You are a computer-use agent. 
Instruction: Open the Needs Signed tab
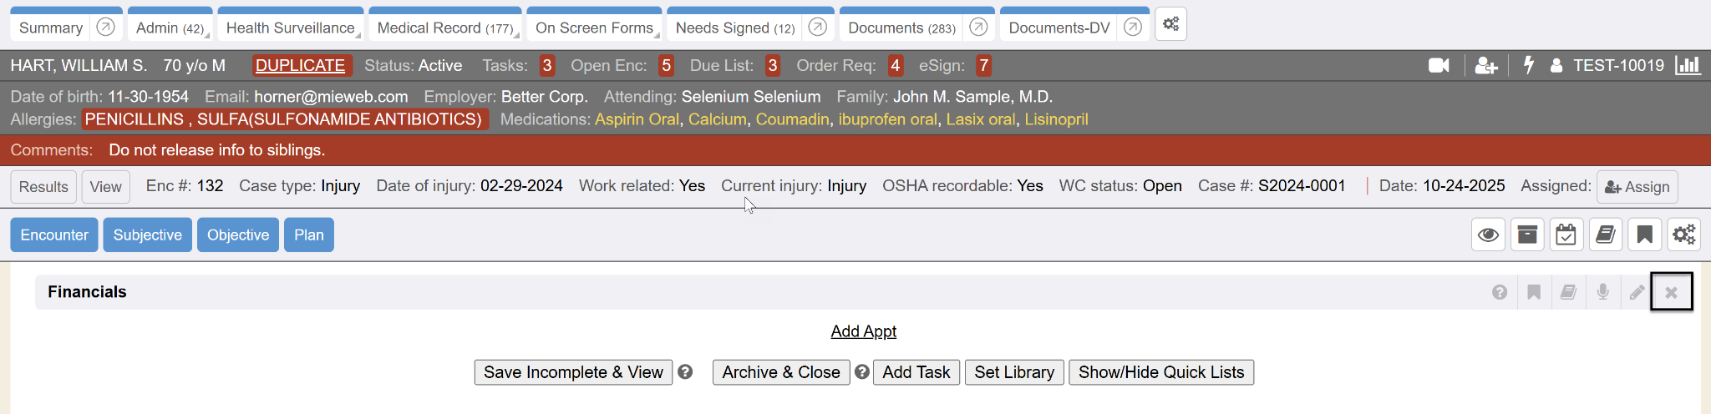[734, 28]
